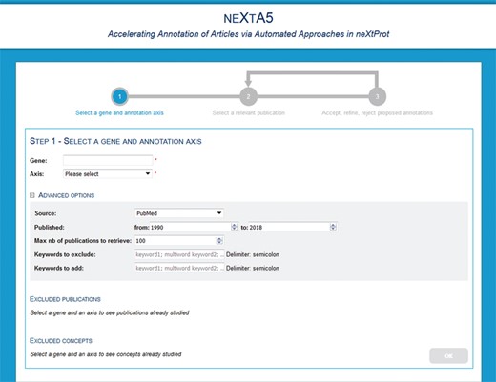The image size is (496, 382).
Task: Click the 'Excluded concepts' heading
Action: click(61, 341)
